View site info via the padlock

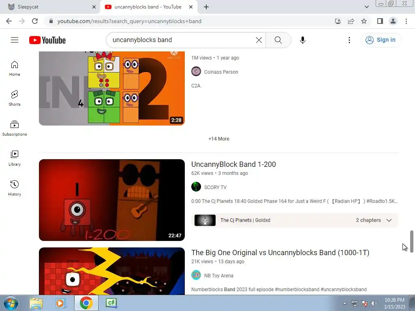(51, 21)
